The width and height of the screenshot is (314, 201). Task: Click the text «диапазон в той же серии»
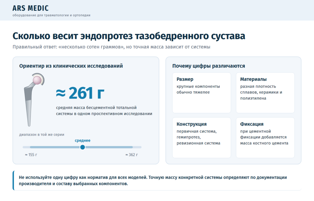pos(42,135)
